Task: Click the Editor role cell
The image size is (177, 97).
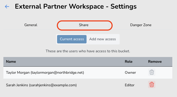Action: (x=130, y=85)
